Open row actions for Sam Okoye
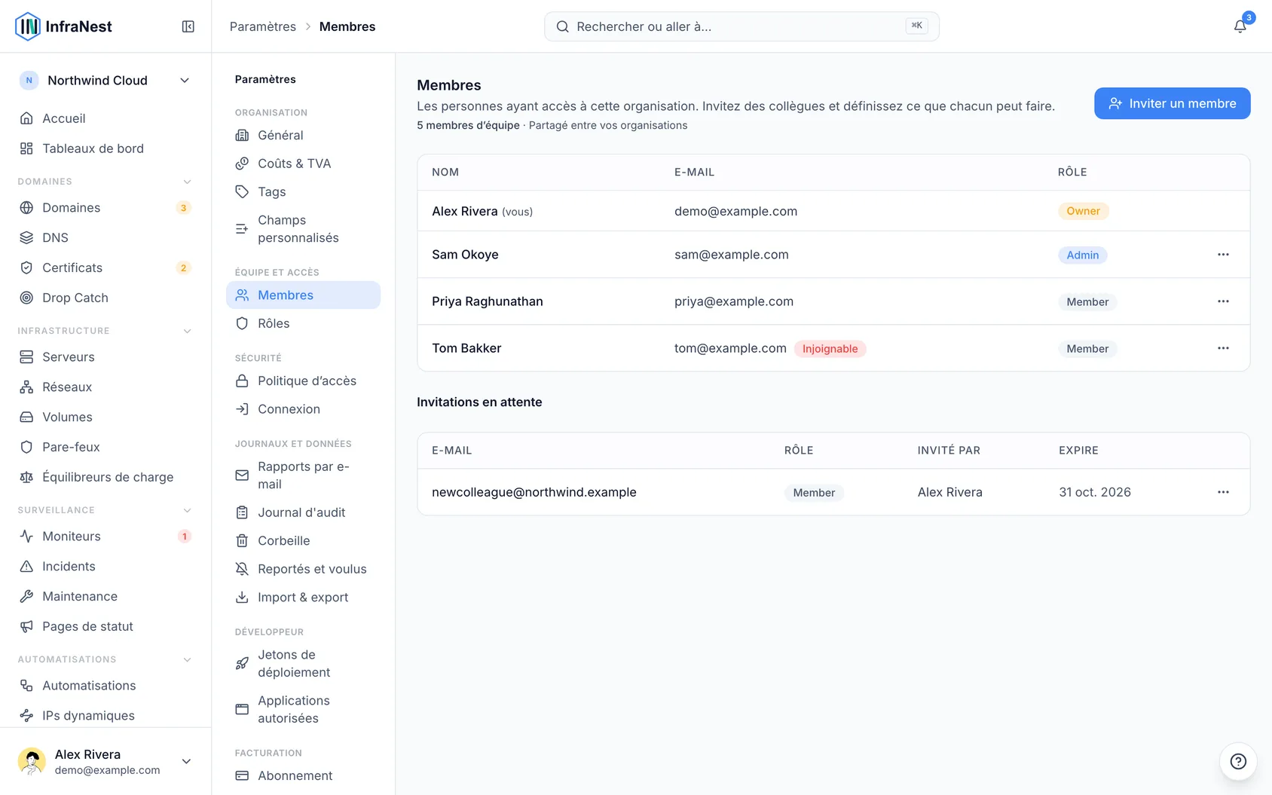The width and height of the screenshot is (1272, 795). click(x=1223, y=255)
